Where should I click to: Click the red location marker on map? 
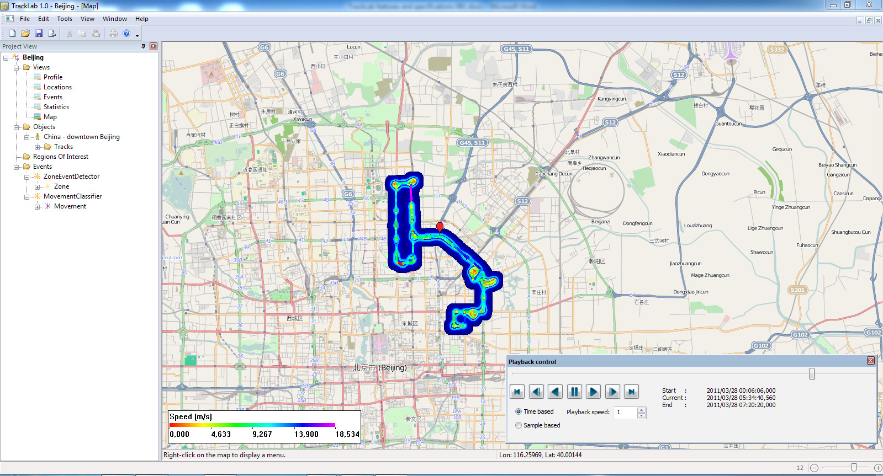click(440, 227)
